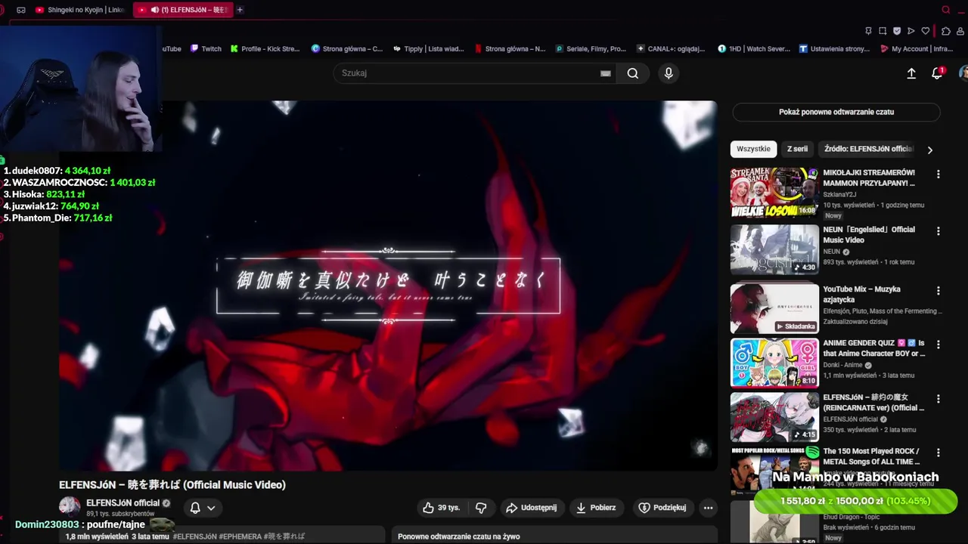Switch to the Shingeki no Kyojin tab
Screen dimensions: 968x544
click(80, 10)
